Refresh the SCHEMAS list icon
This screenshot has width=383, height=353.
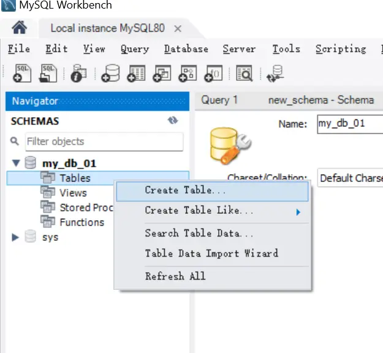(173, 121)
